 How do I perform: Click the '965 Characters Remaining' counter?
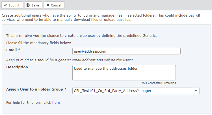click(159, 83)
